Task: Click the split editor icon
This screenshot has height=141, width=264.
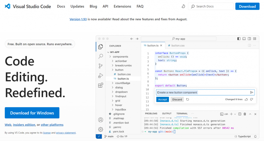Action: 249,45
